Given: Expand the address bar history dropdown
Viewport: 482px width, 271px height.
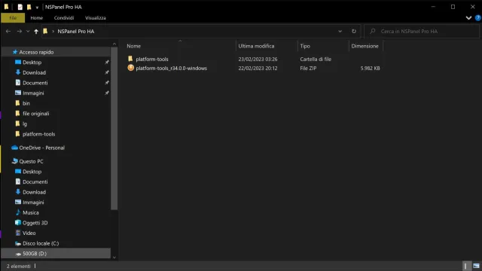Looking at the screenshot, I should 340,32.
